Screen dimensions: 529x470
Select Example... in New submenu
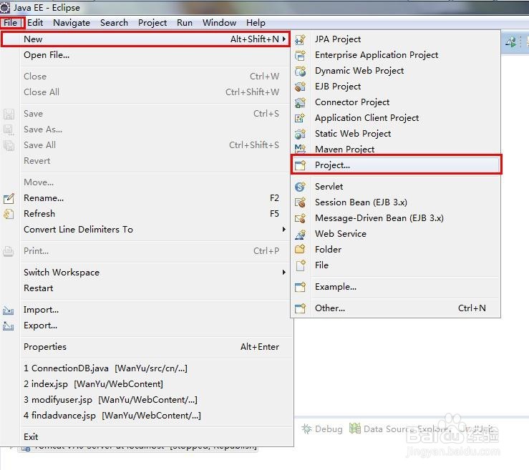395,287
